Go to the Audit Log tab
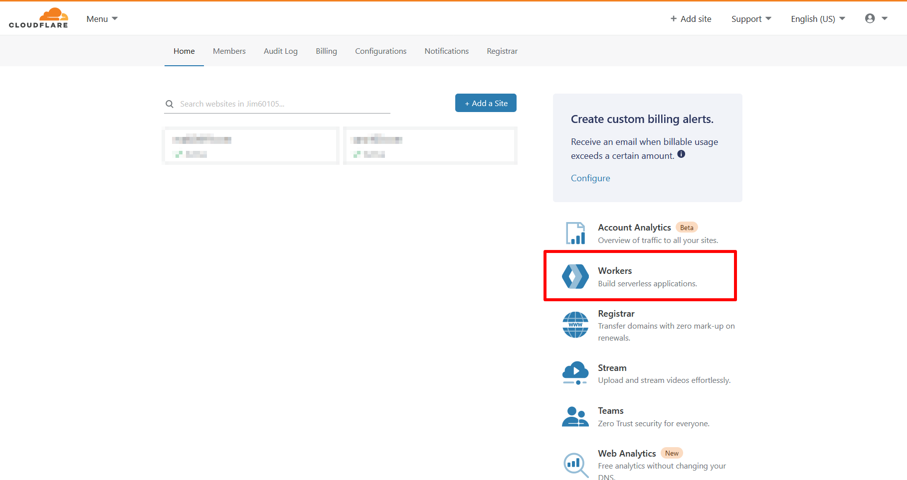907x480 pixels. (280, 51)
